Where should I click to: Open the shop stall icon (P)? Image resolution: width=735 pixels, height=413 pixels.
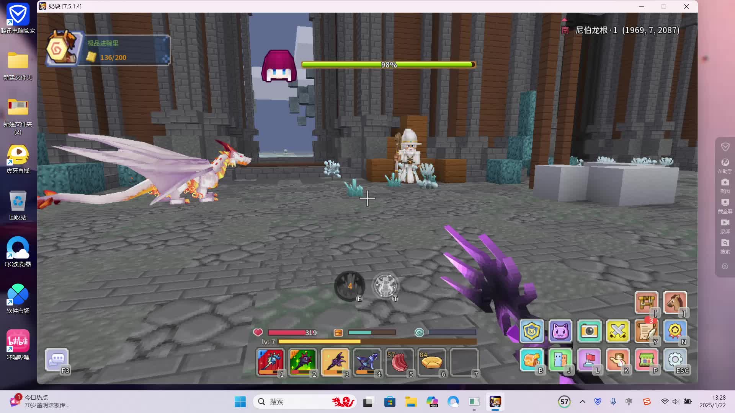[646, 360]
